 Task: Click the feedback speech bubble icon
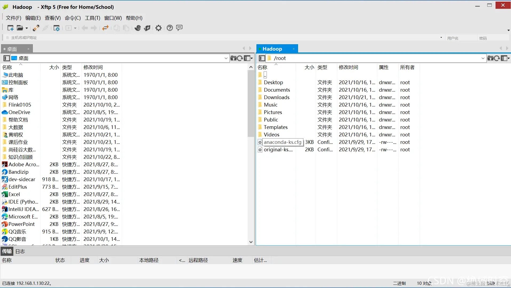(179, 28)
